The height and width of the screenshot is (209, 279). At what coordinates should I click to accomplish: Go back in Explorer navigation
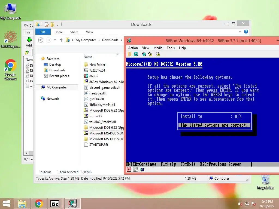click(x=41, y=40)
